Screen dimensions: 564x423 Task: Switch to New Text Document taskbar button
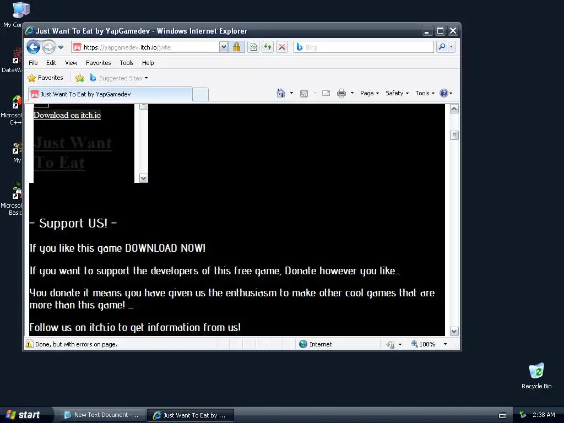(102, 415)
